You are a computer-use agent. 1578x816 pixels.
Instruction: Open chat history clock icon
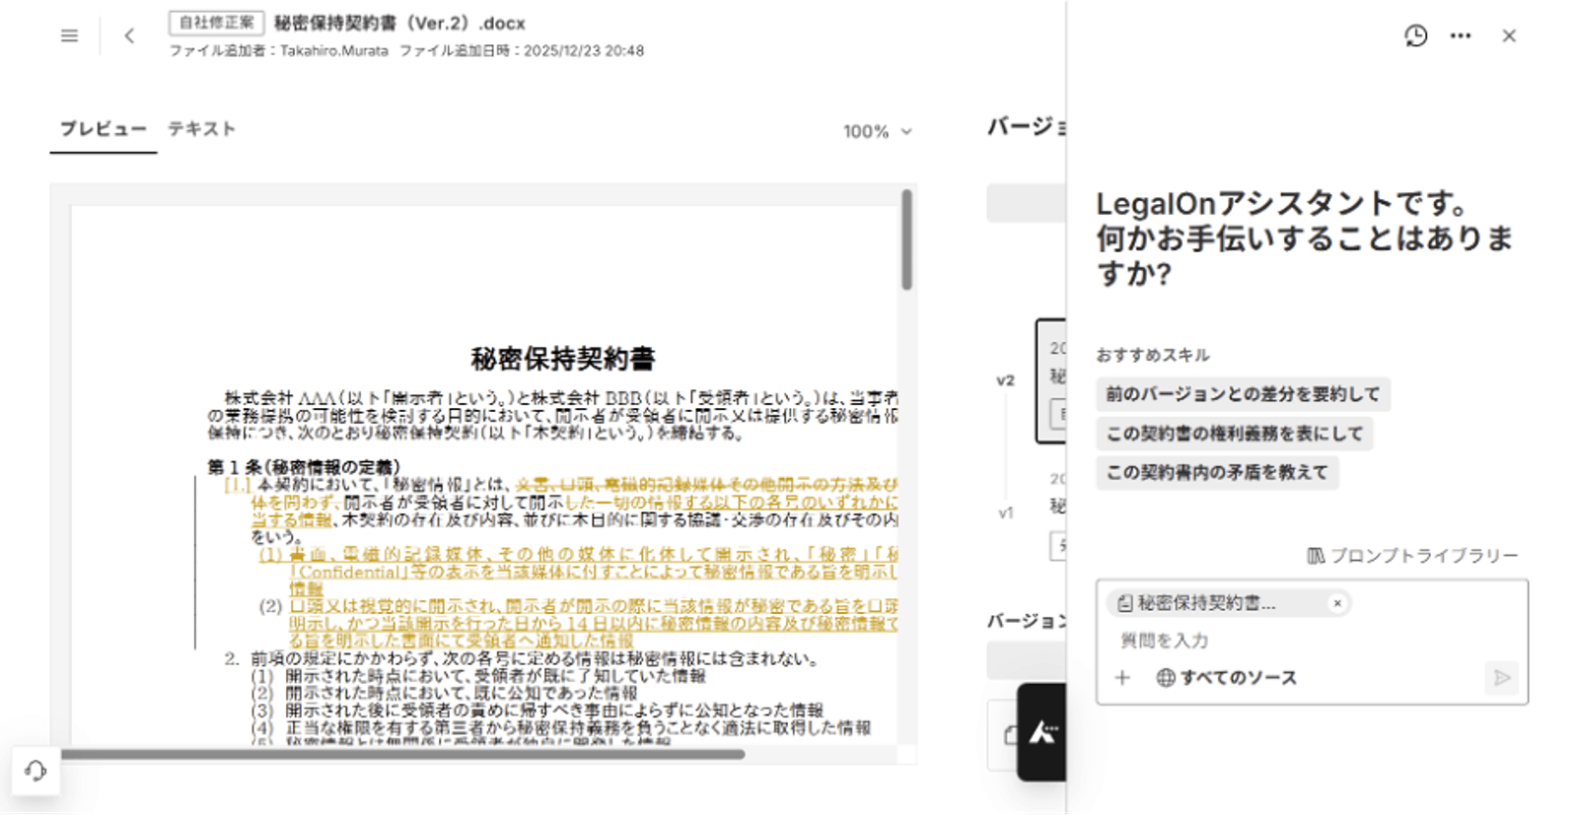(x=1415, y=35)
